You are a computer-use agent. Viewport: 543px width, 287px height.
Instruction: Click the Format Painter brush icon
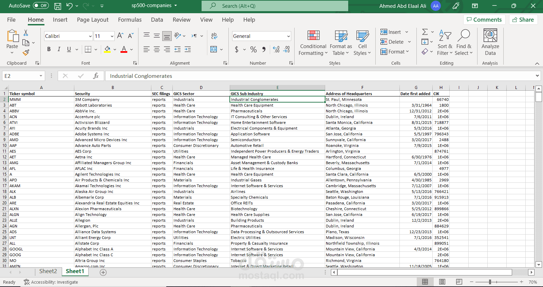pos(26,52)
